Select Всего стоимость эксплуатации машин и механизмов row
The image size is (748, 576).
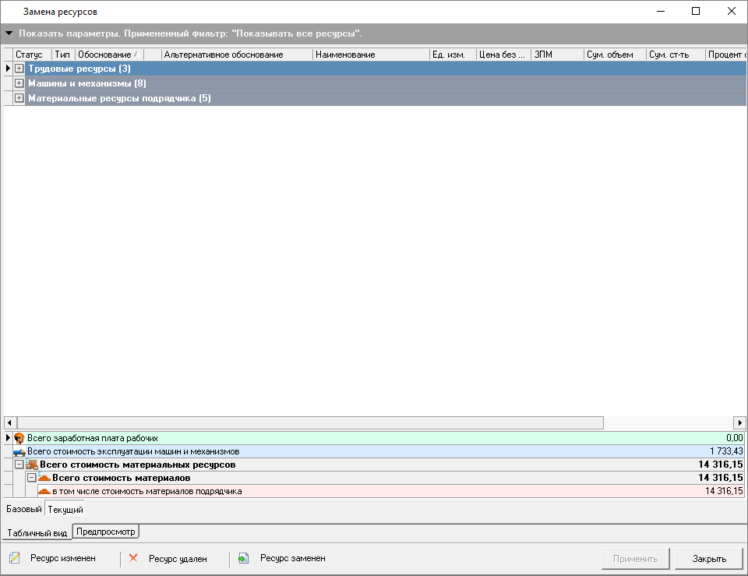click(379, 451)
